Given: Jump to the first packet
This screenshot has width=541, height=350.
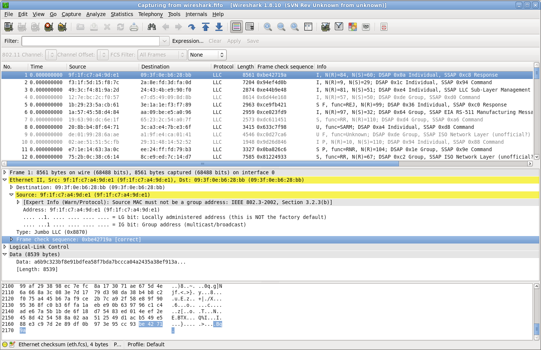Looking at the screenshot, I should [205, 27].
